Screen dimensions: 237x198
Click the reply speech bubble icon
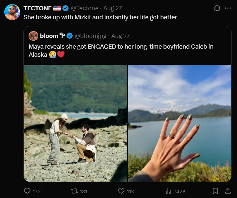coord(27,191)
